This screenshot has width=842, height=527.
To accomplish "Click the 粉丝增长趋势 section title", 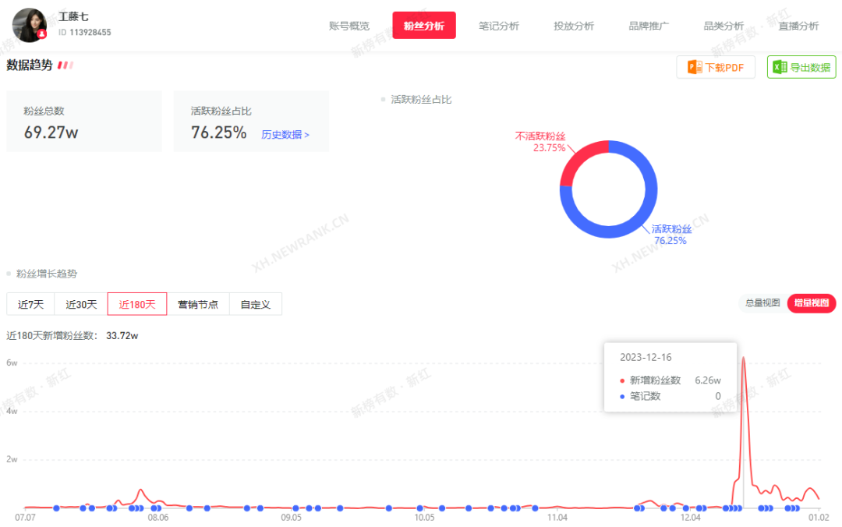I will coord(47,274).
